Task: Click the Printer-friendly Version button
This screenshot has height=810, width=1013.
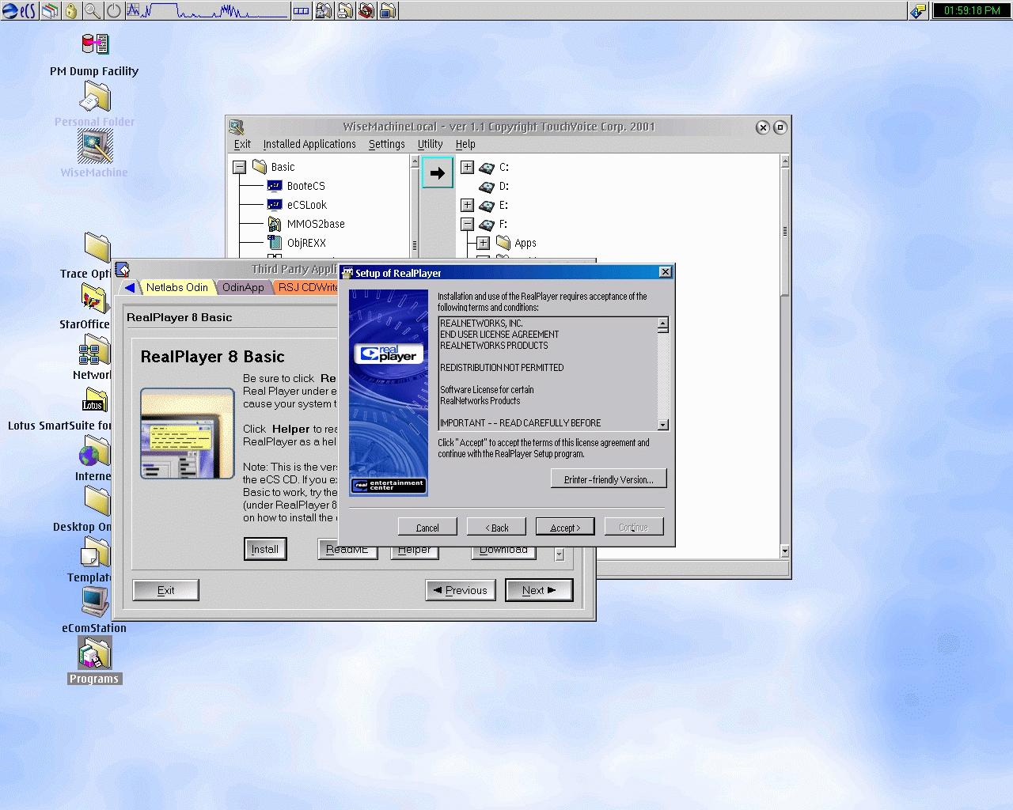Action: [x=609, y=478]
